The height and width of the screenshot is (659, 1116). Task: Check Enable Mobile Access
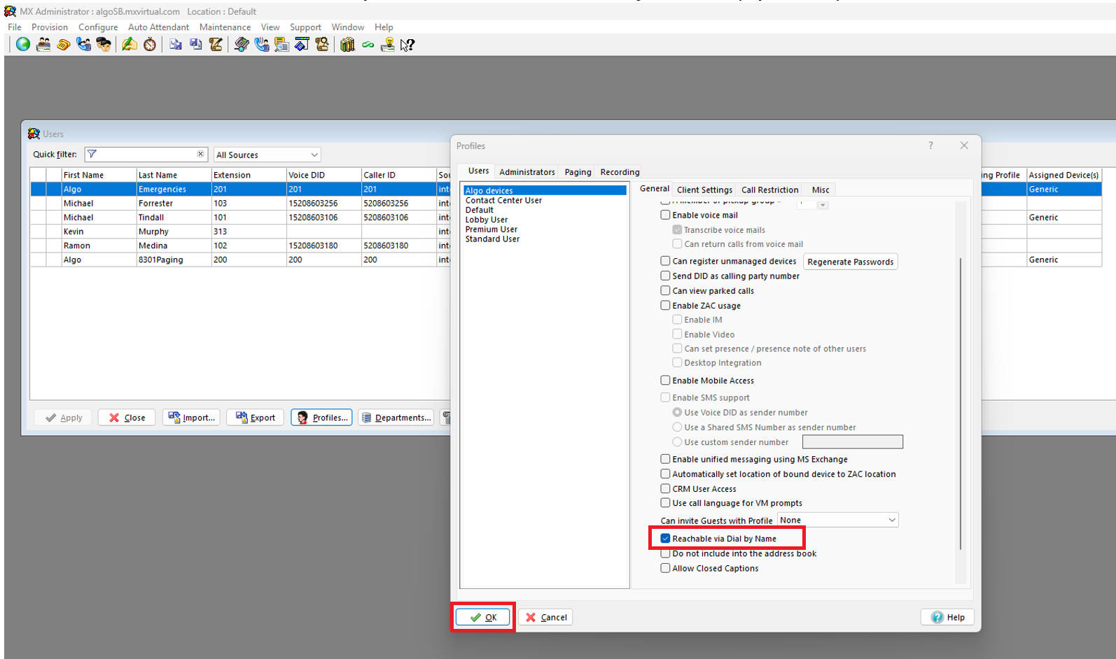pos(665,381)
